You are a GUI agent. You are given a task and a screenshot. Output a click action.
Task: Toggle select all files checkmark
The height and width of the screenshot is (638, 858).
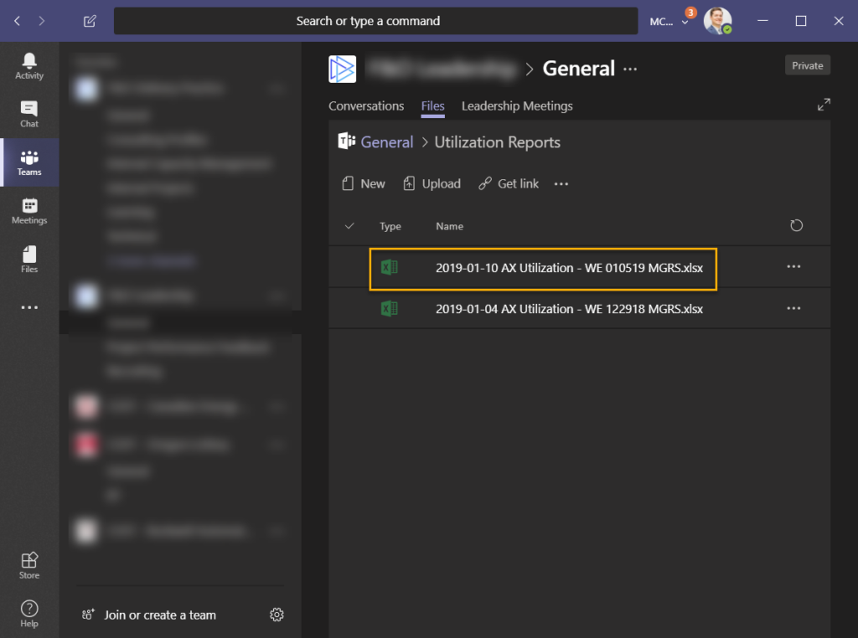(349, 226)
